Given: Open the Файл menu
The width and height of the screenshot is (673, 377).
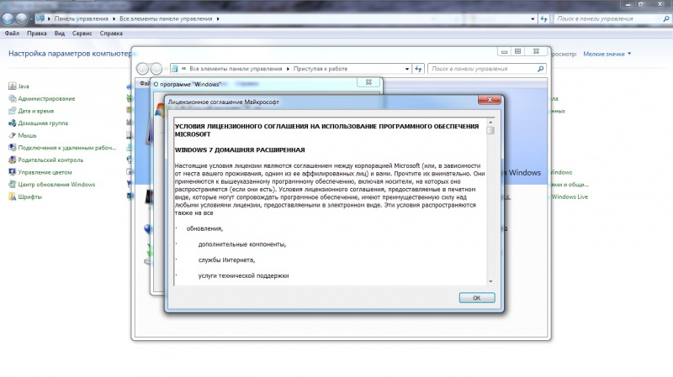Looking at the screenshot, I should 12,33.
